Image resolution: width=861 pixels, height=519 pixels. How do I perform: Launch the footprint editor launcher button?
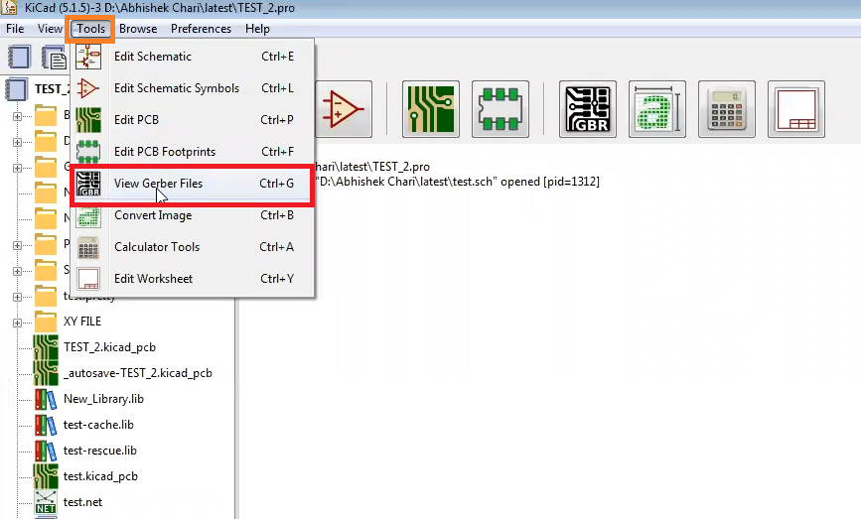click(x=501, y=109)
